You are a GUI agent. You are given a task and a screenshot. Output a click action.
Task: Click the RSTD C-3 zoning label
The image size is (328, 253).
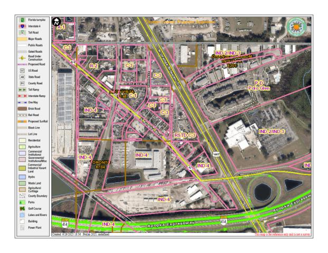click(x=185, y=135)
